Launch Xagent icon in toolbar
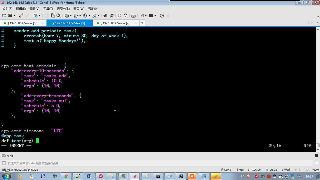Viewport: 320px width, 180px height. point(111,15)
